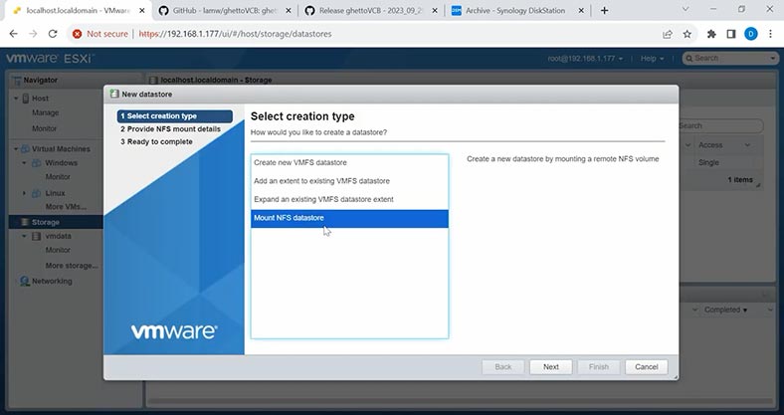Go to step 1 Select creation type
The width and height of the screenshot is (784, 415).
tap(175, 116)
